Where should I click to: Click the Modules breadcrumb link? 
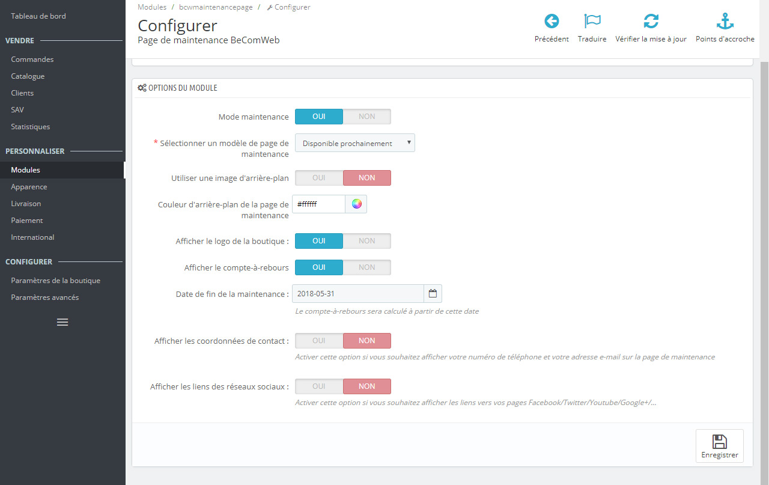click(152, 7)
